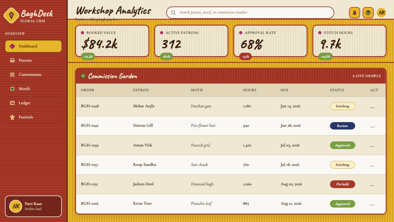Click the Stitching status pill for Mehar Aujla
Screen dimensions: 394x222
tap(343, 106)
